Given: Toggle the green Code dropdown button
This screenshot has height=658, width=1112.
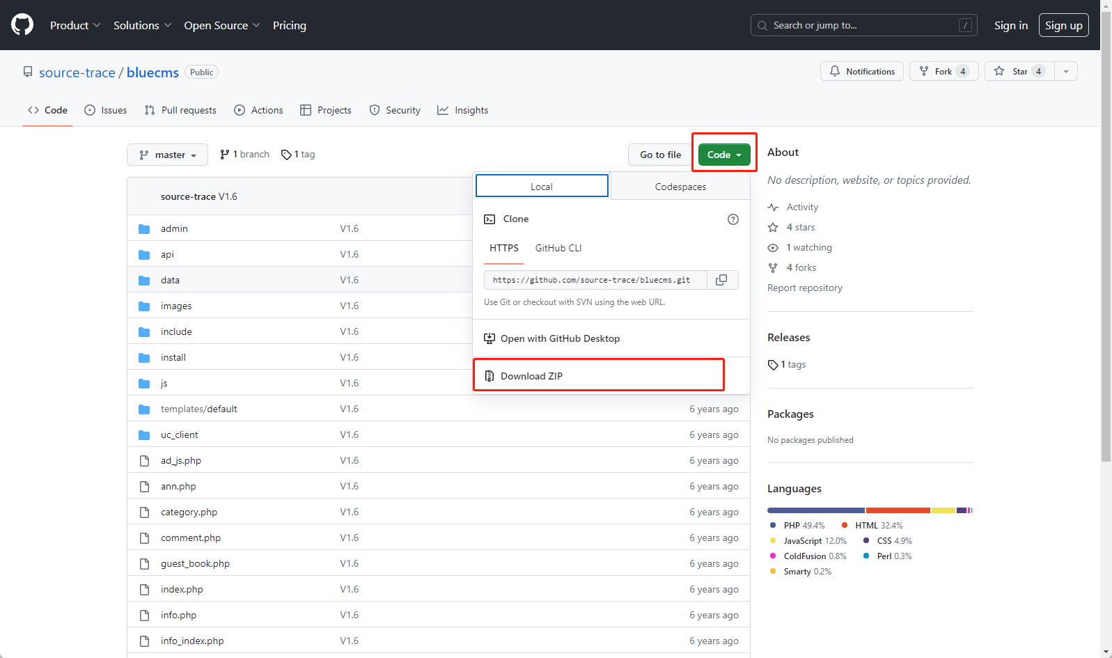Looking at the screenshot, I should click(724, 155).
